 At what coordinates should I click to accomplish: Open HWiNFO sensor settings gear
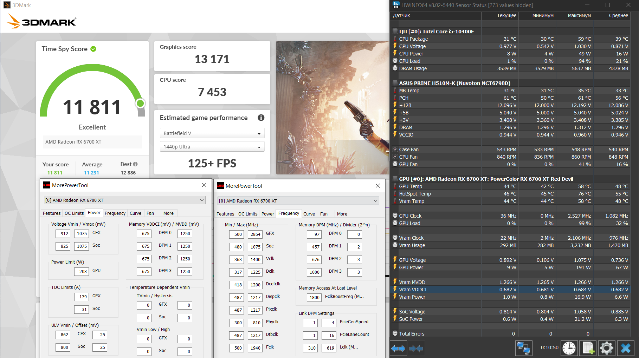click(607, 348)
